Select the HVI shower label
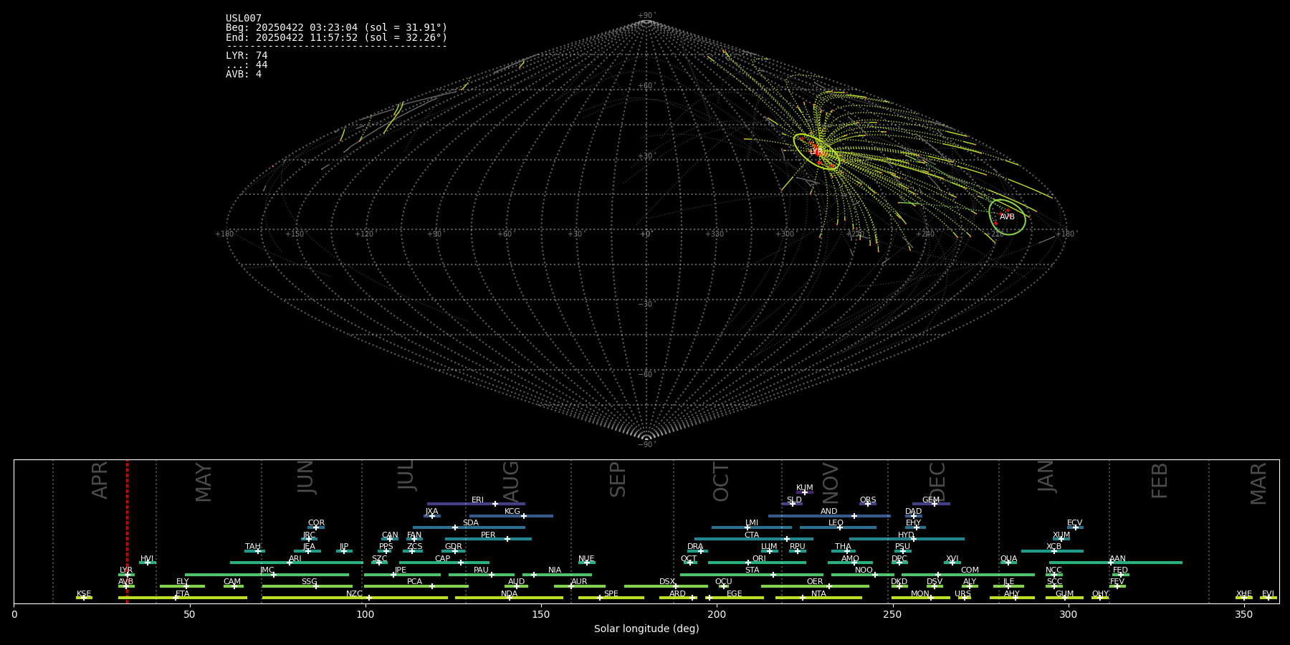Image resolution: width=1290 pixels, height=645 pixels. pyautogui.click(x=147, y=559)
